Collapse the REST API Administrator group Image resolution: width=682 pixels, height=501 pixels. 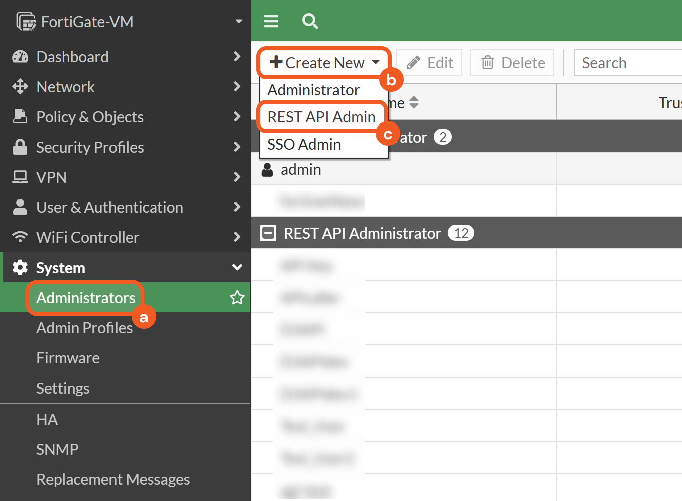point(268,233)
